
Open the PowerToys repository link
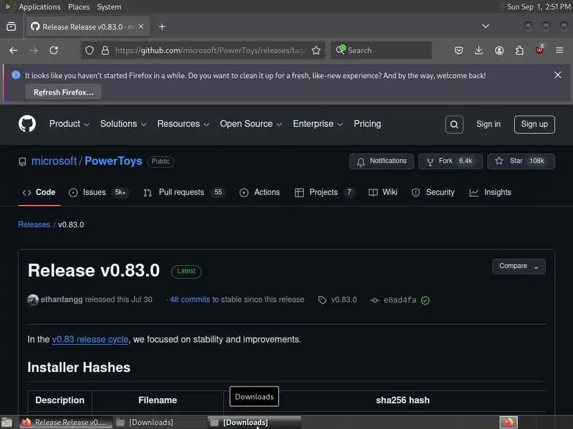(113, 161)
